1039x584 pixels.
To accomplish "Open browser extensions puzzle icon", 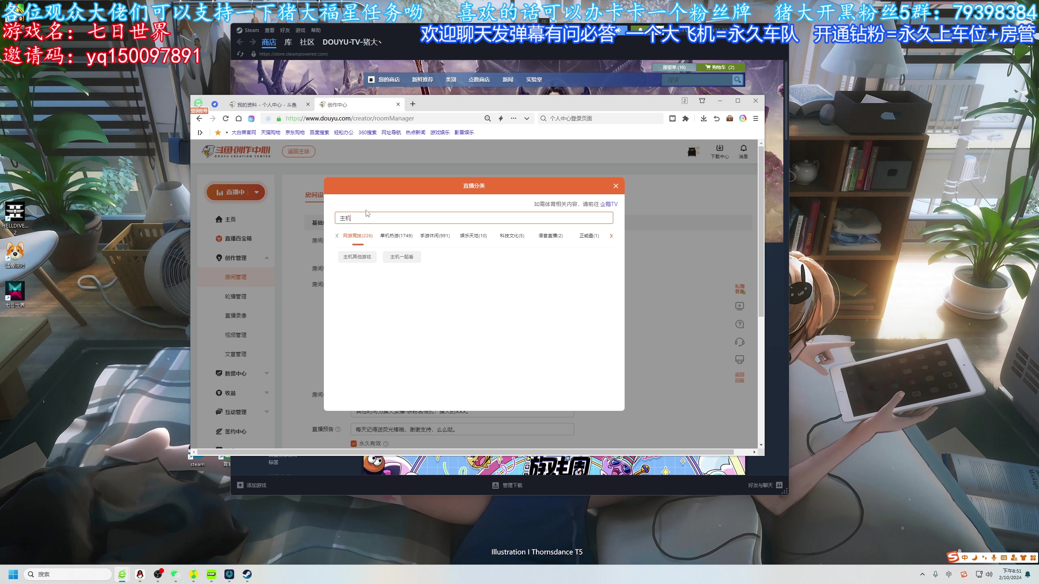I will coord(685,118).
